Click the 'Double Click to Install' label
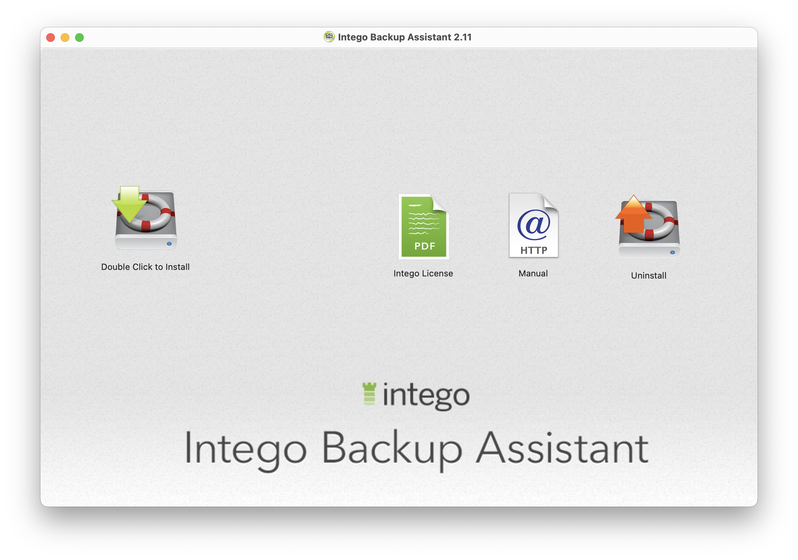The height and width of the screenshot is (560, 798). [145, 267]
